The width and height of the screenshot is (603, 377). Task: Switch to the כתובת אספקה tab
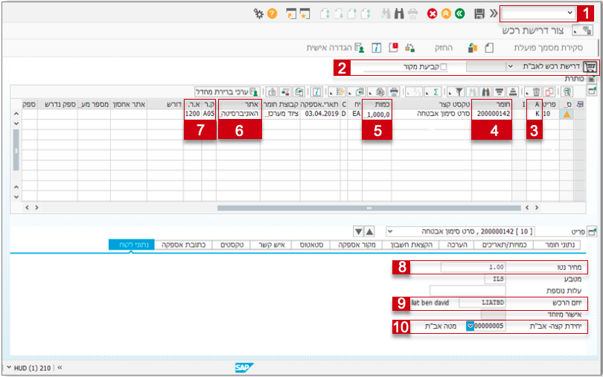point(183,245)
